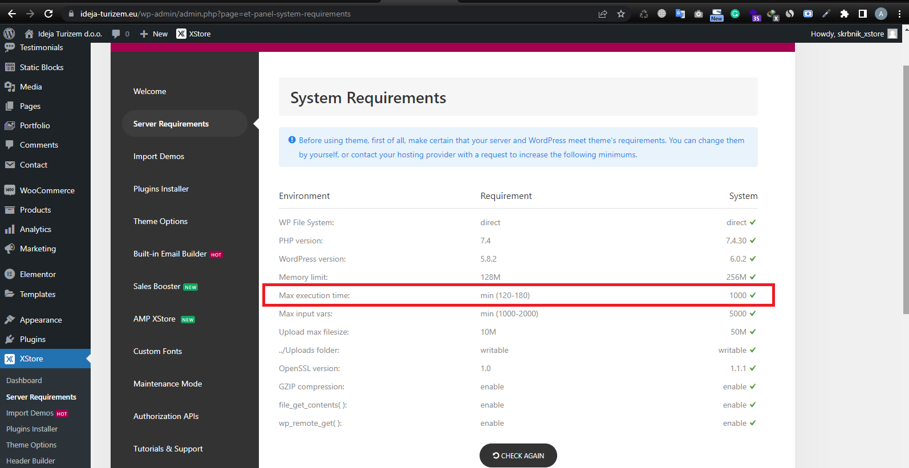Click the WordPress version value 6.0.2
909x468 pixels.
coord(738,259)
